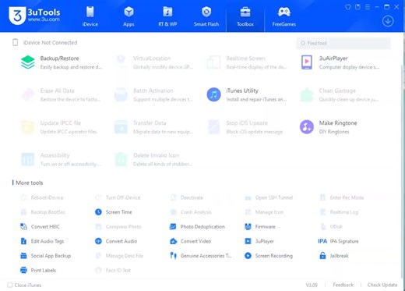Click the clipboard icon in title bar
Screen dimensions: 405x291
(357, 7)
